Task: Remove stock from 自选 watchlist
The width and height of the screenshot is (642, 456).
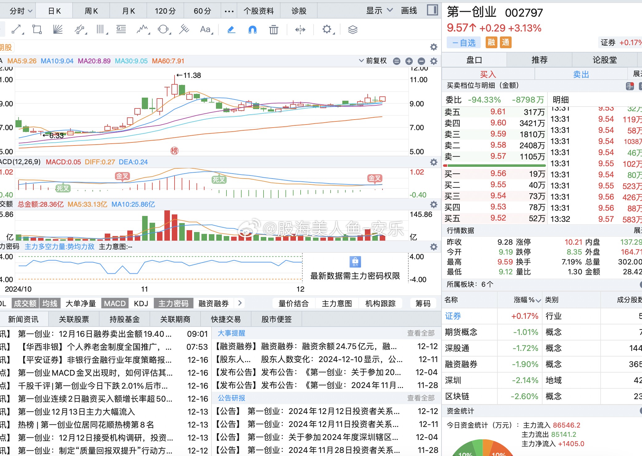Action: coord(464,43)
